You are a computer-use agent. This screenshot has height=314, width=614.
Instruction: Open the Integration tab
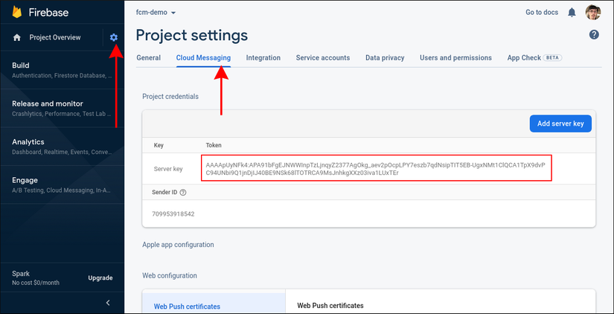(x=263, y=57)
